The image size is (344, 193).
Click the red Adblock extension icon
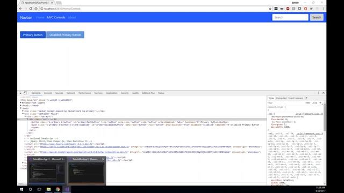(x=288, y=9)
